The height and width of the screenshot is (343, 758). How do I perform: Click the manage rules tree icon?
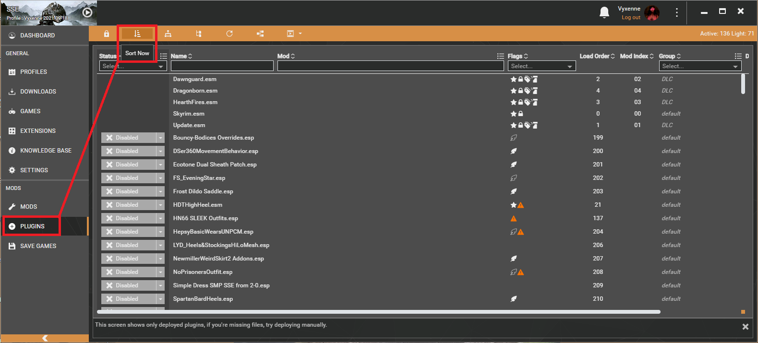click(x=199, y=34)
